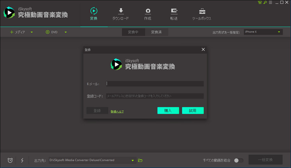The image size is (291, 168).
Task: Click the key registration icon
Action: 265,2
